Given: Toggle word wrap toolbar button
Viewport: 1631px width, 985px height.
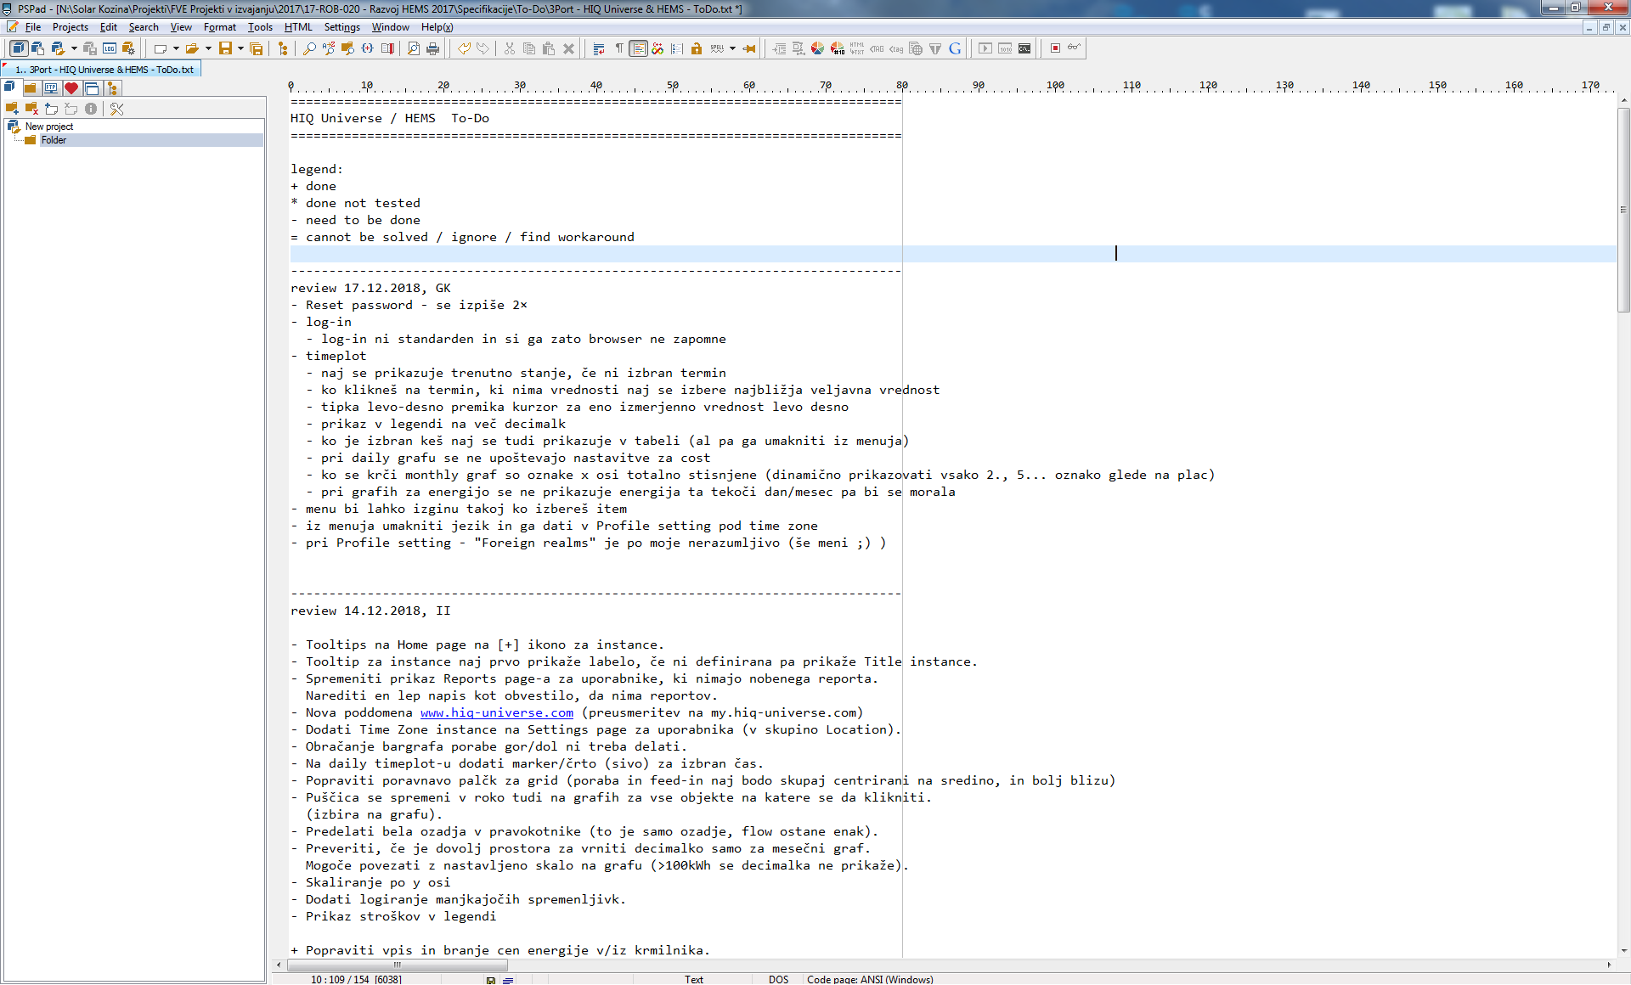Looking at the screenshot, I should pos(599,48).
